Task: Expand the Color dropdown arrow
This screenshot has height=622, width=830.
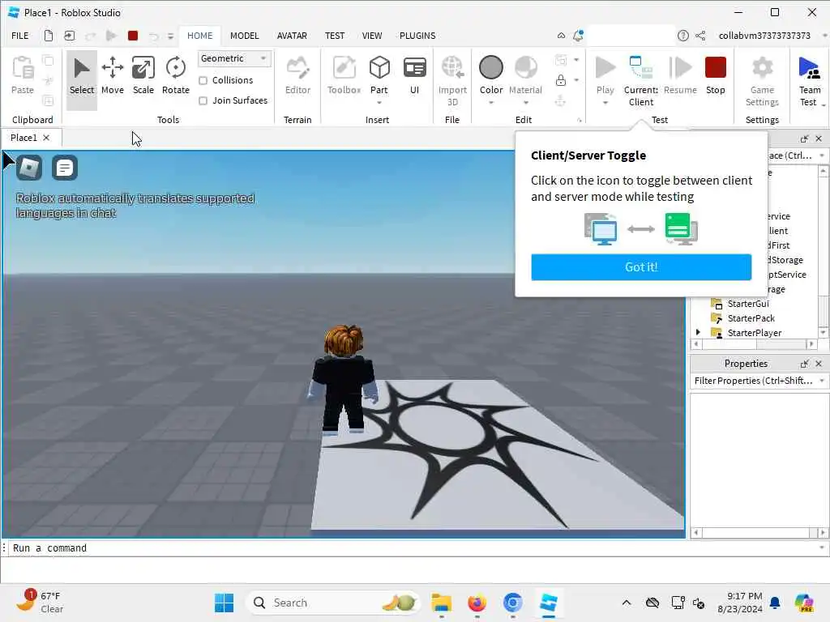Action: click(490, 103)
